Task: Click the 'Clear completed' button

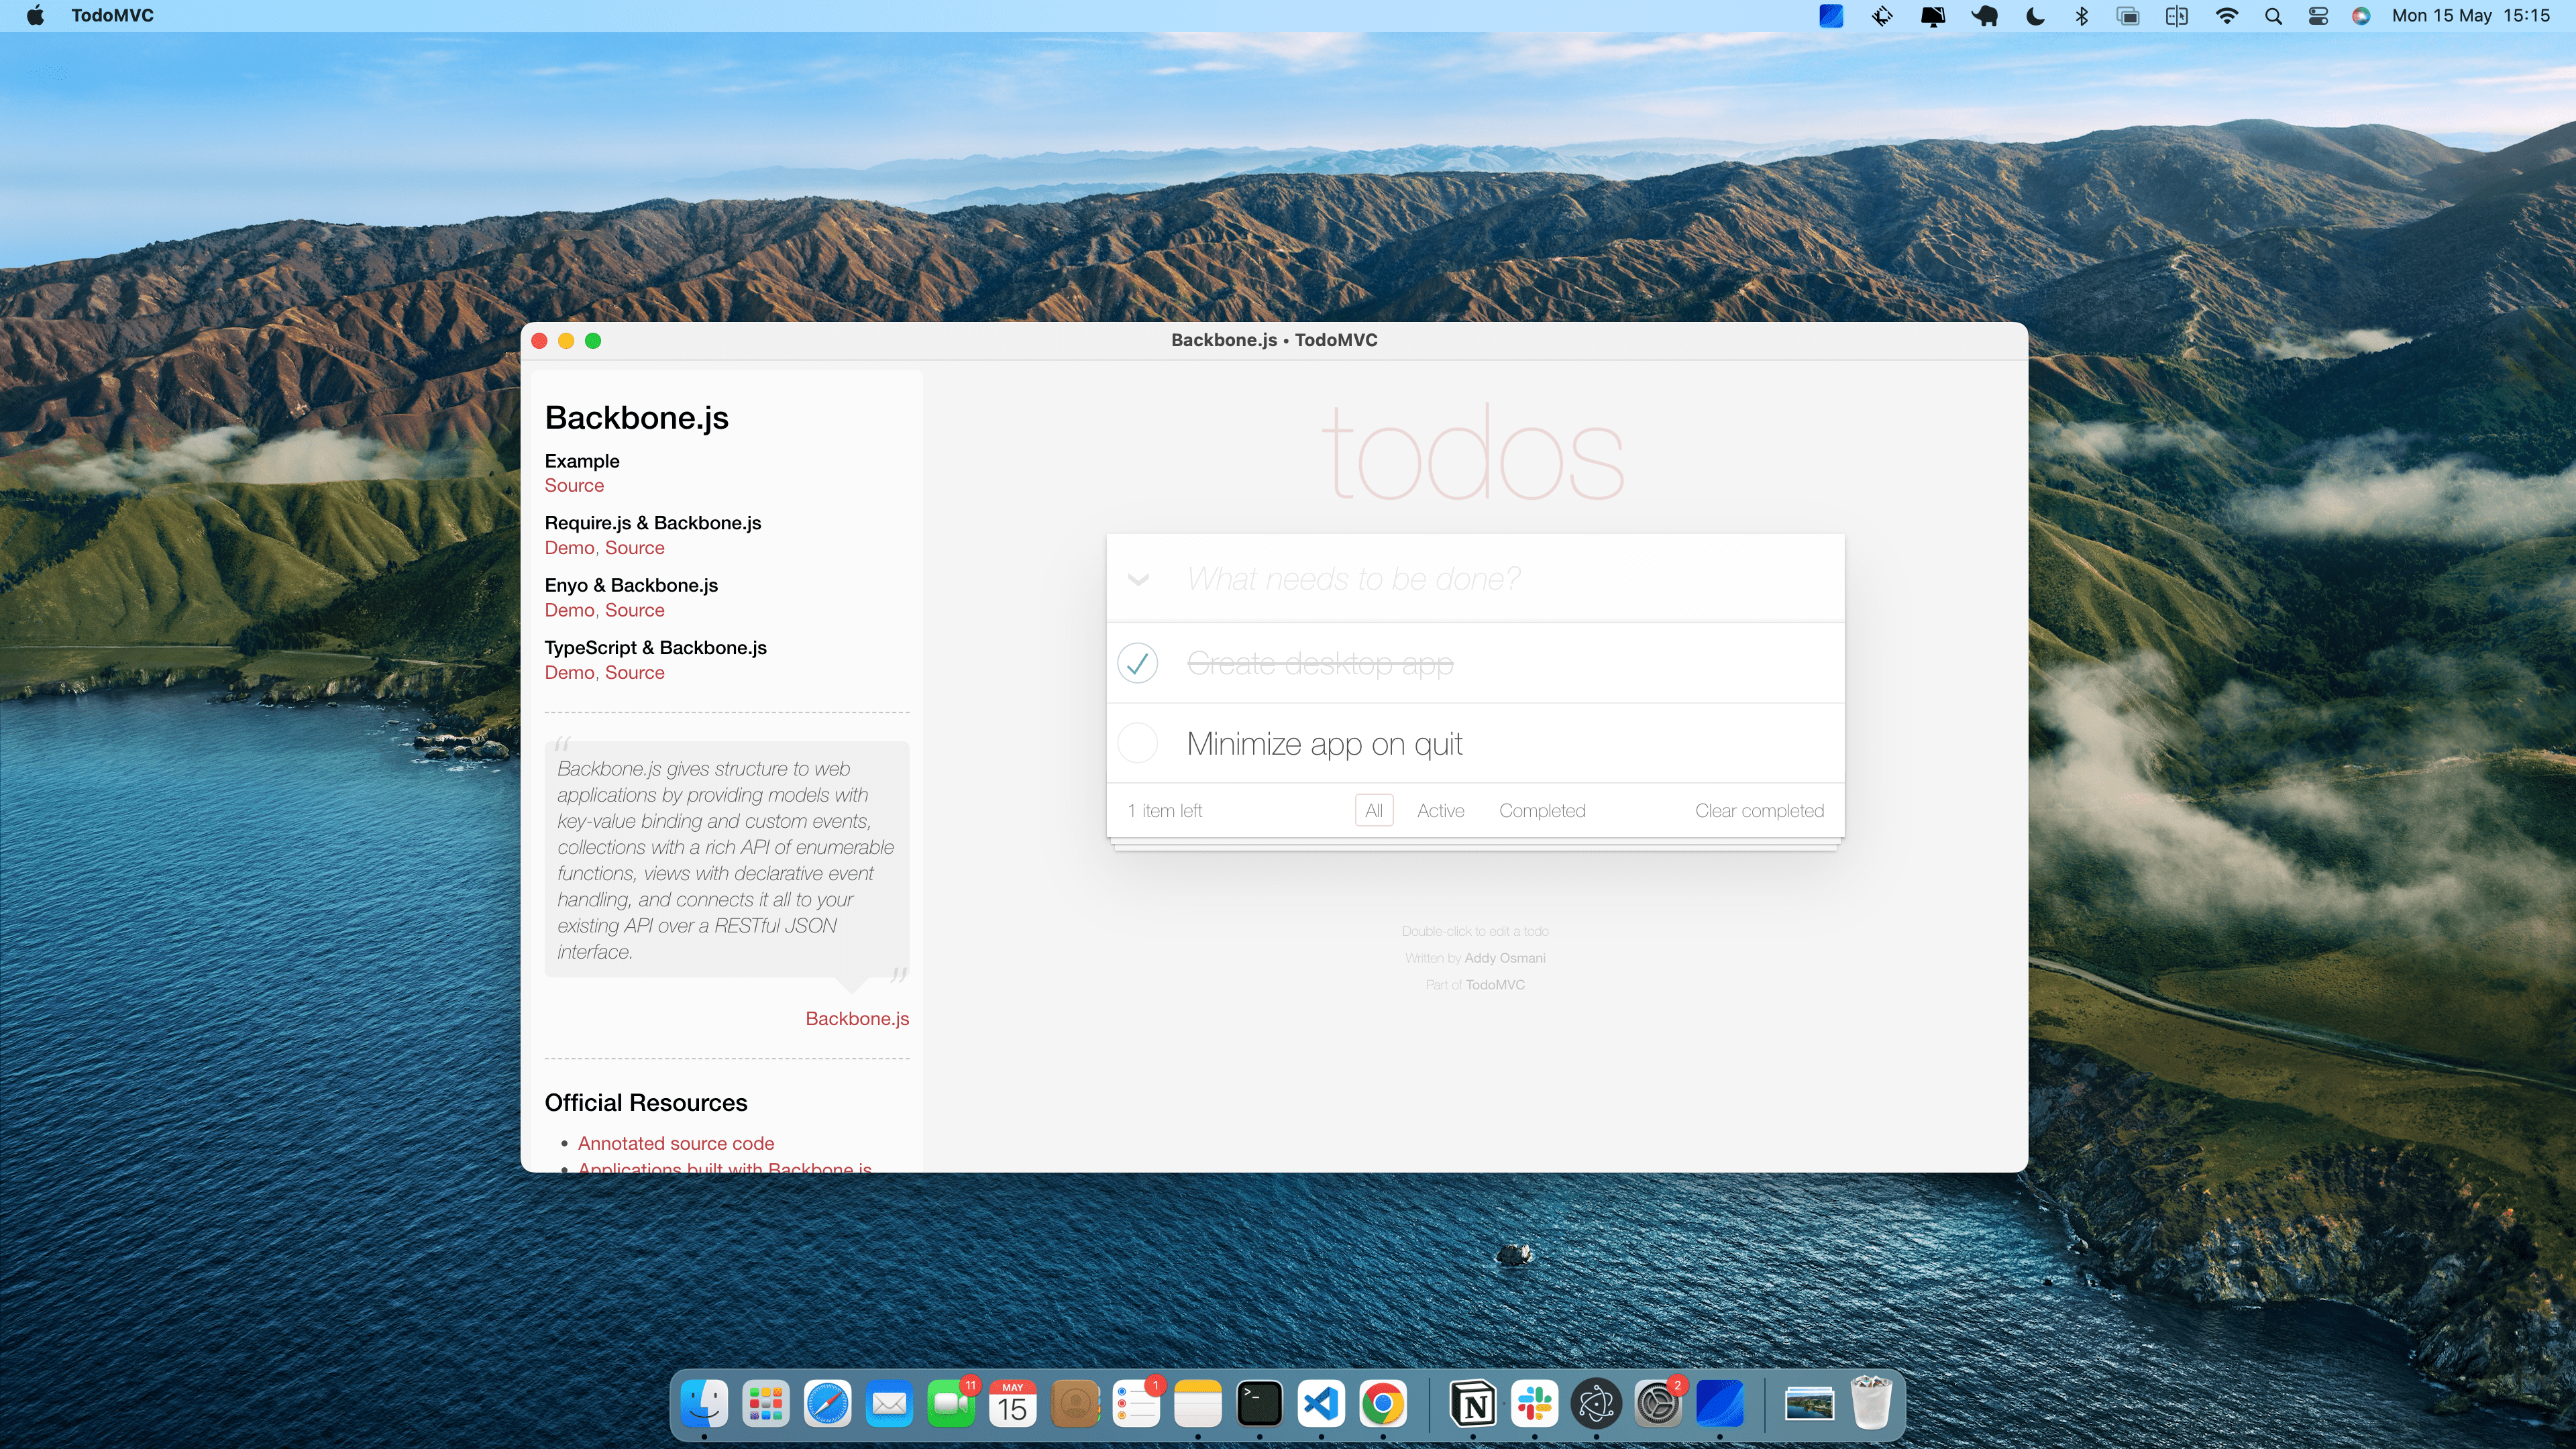Action: (x=1759, y=810)
